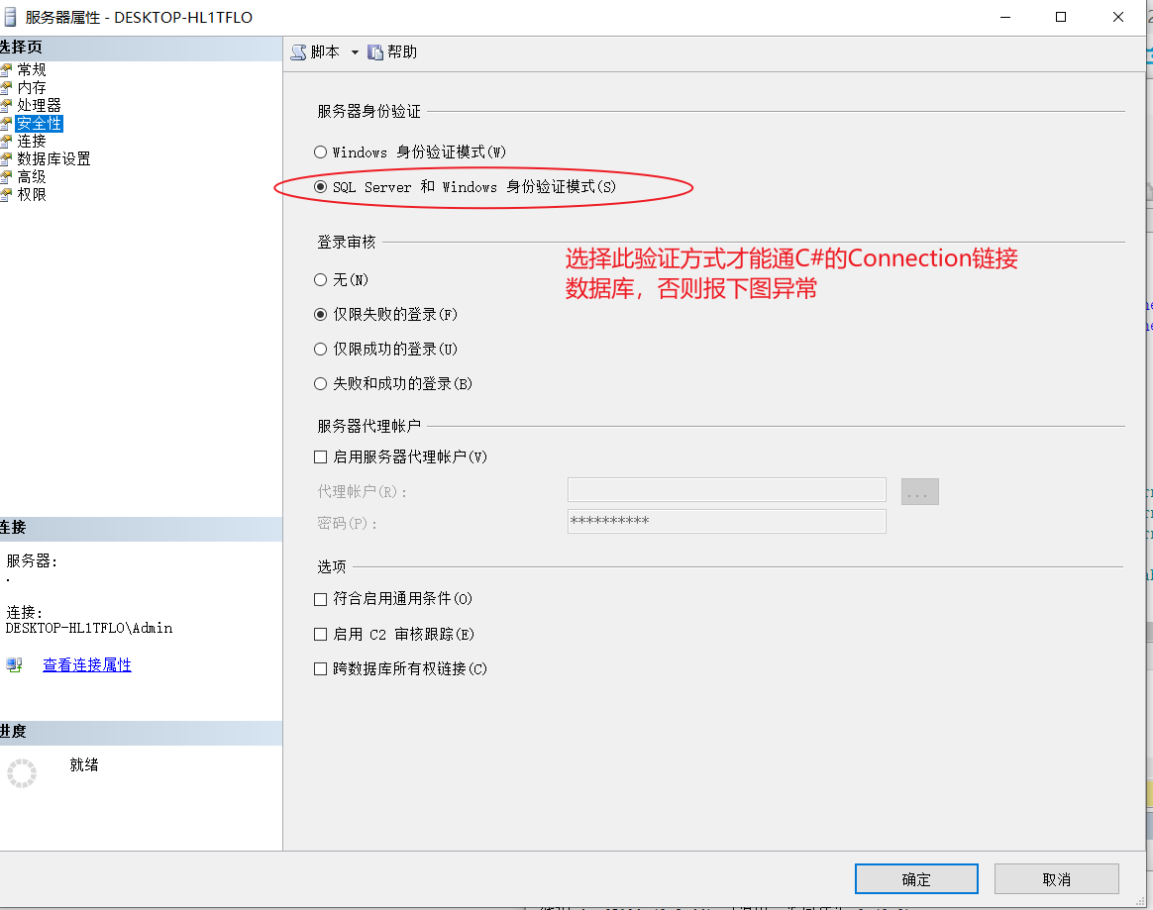Viewport: 1153px width, 910px height.
Task: Click the browse … button for proxy account
Action: pyautogui.click(x=920, y=492)
